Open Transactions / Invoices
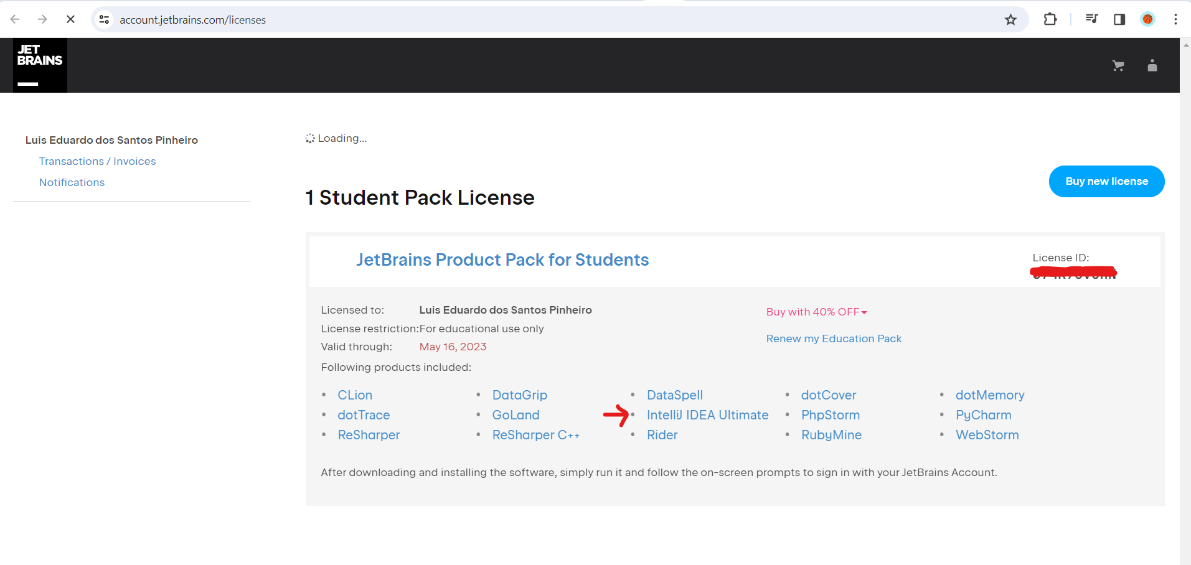Screen dimensions: 1191x565 tap(97, 161)
